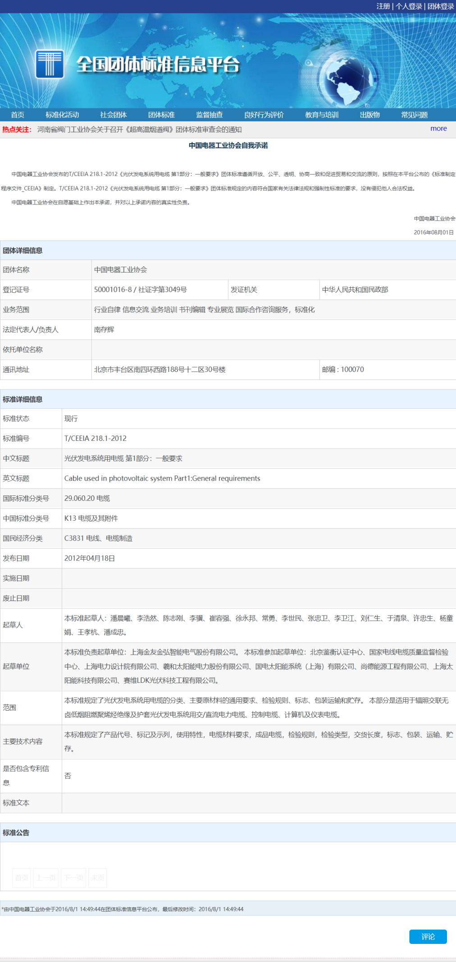The height and width of the screenshot is (962, 456).
Task: Jump to 末页 in pagination
Action: 98,878
